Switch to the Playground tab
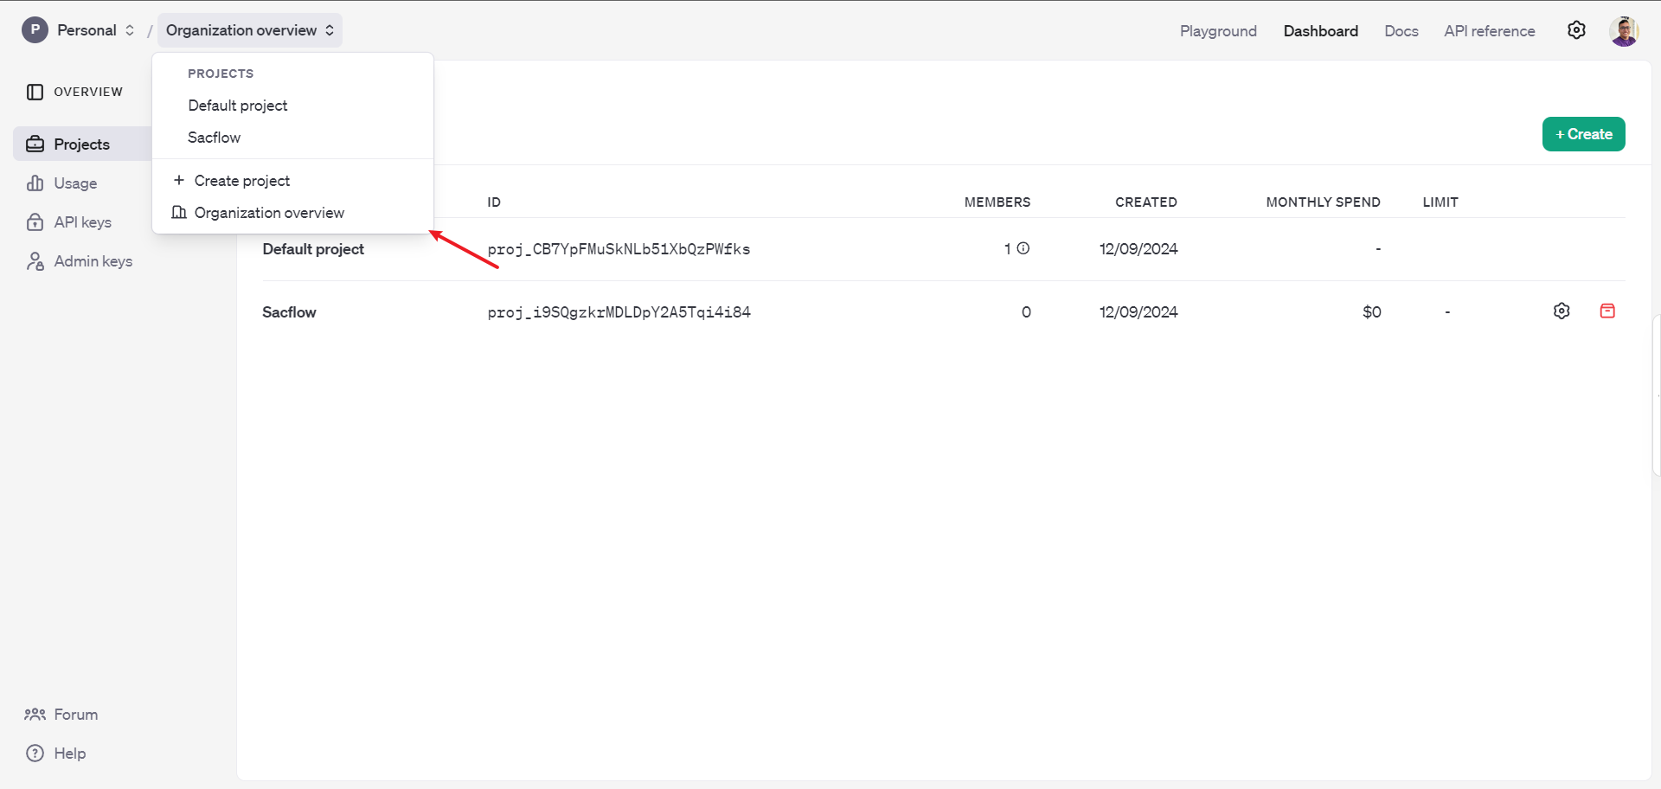Viewport: 1661px width, 789px height. click(1218, 31)
